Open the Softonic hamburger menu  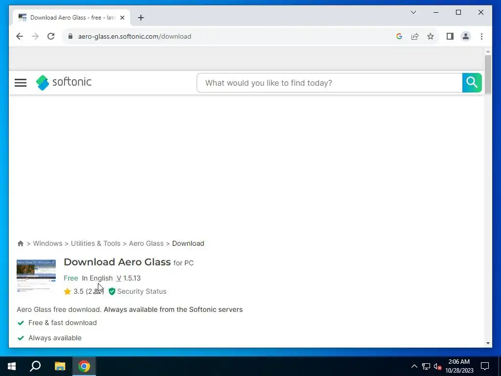[x=21, y=83]
